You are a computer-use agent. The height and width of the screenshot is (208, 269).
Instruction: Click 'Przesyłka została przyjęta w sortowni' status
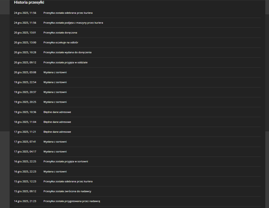coord(66,162)
